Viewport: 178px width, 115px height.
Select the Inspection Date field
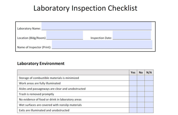tap(132, 35)
